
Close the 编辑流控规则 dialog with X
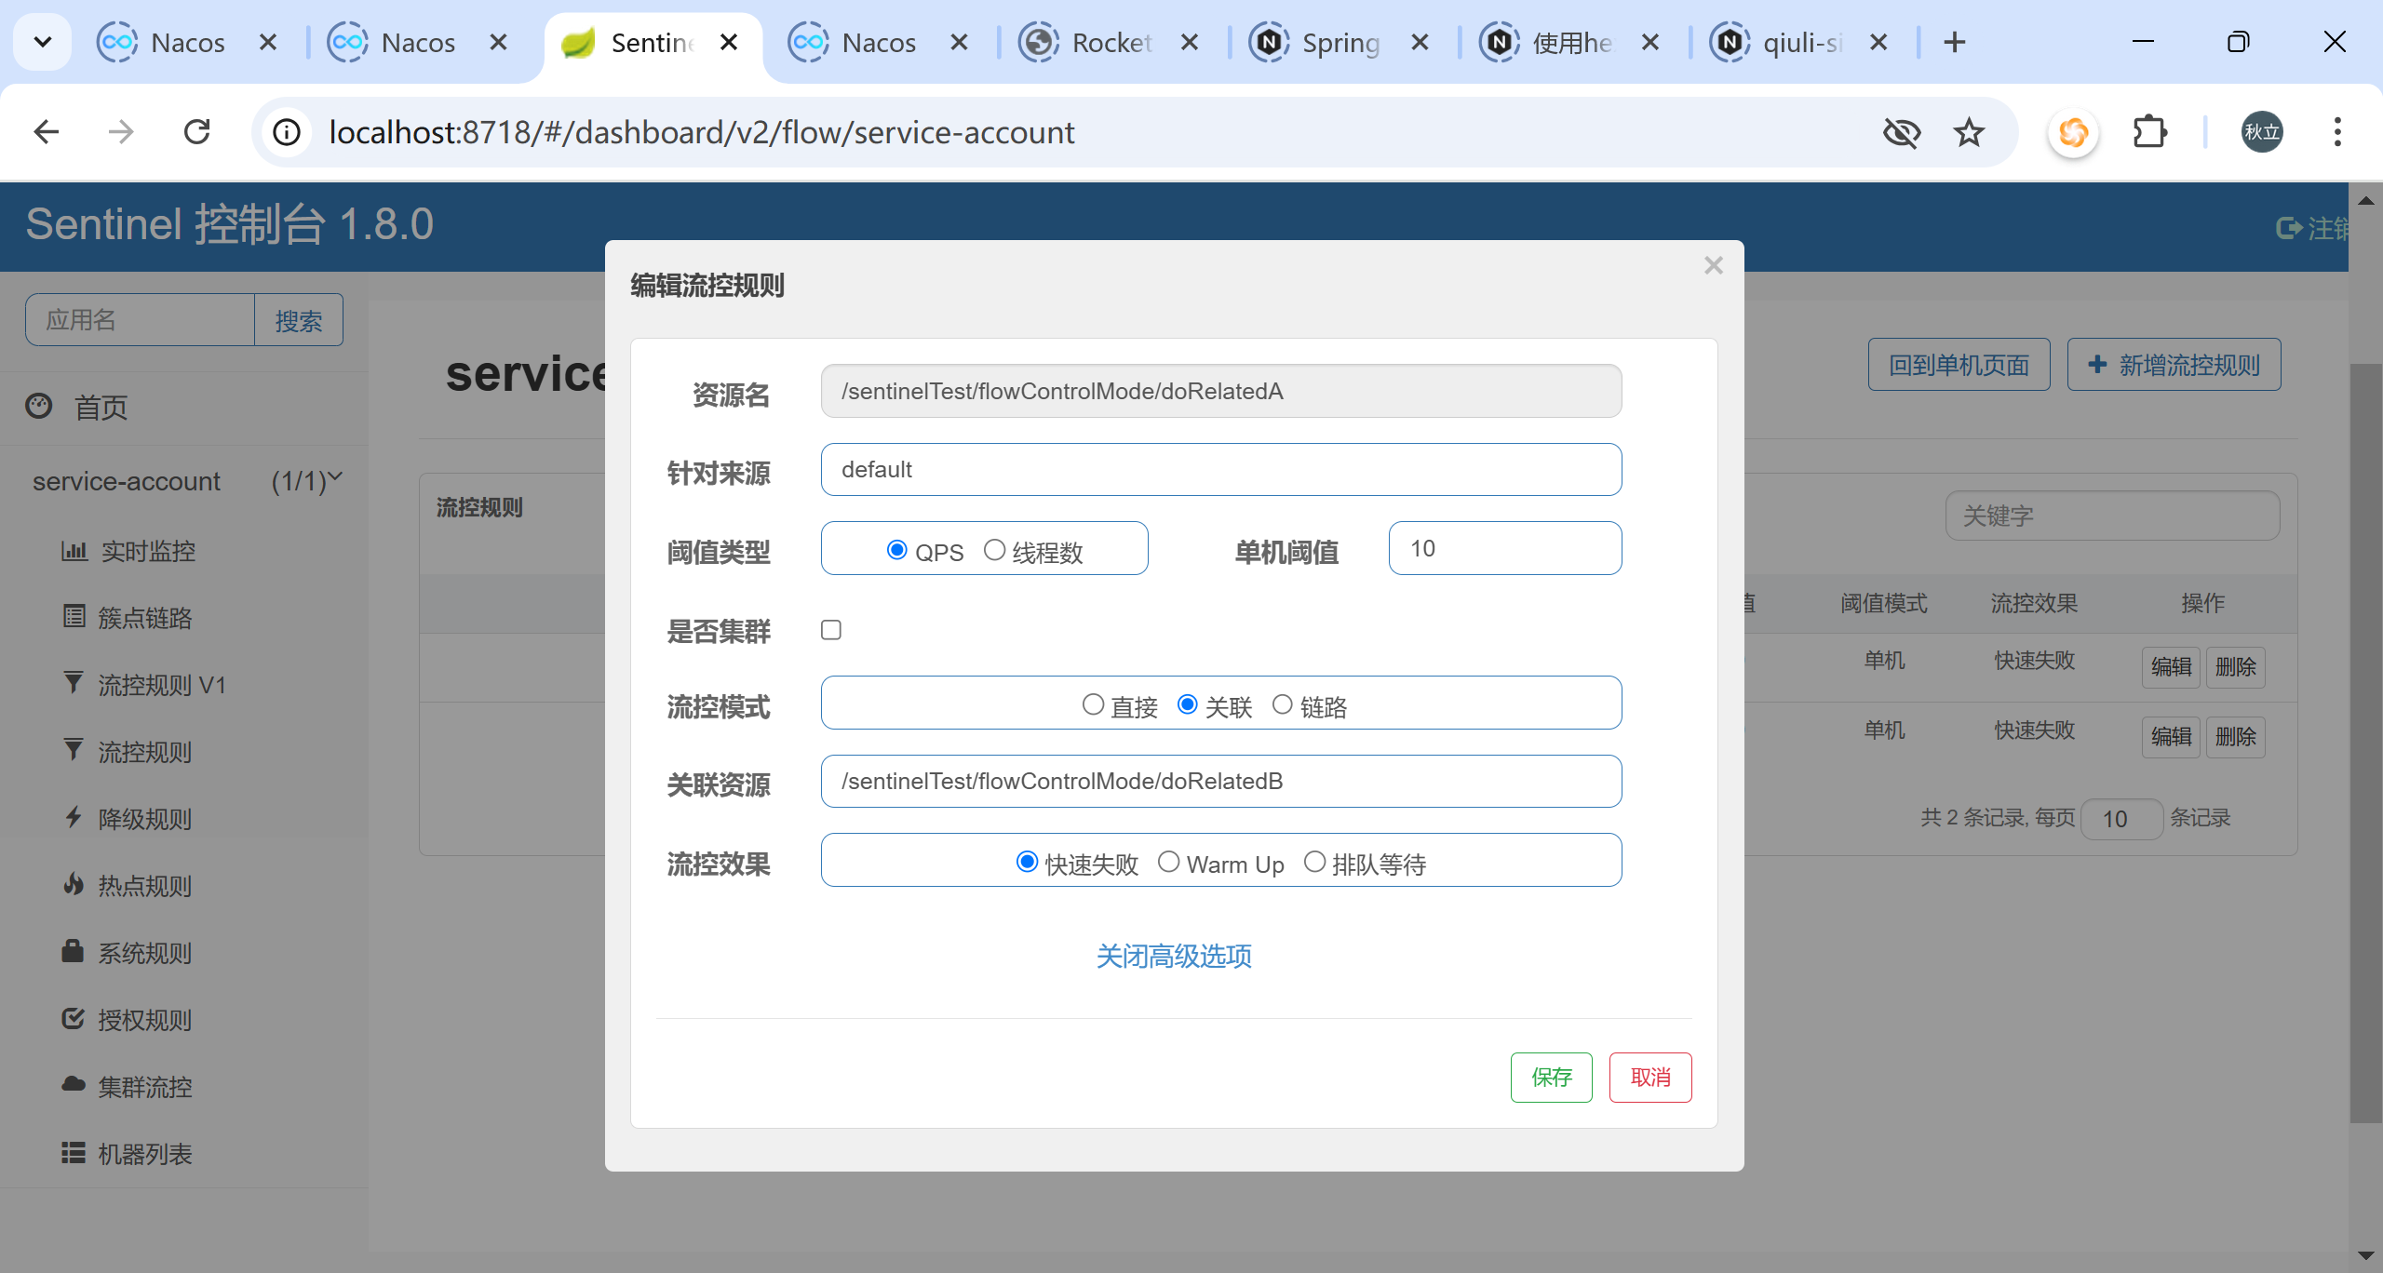pyautogui.click(x=1713, y=266)
